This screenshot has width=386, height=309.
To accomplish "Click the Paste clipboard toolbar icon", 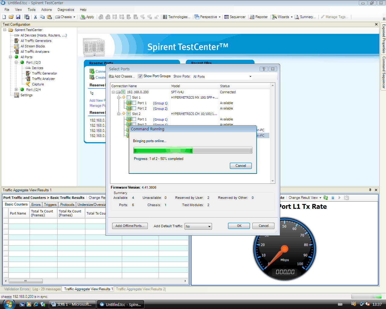I will pos(49,17).
